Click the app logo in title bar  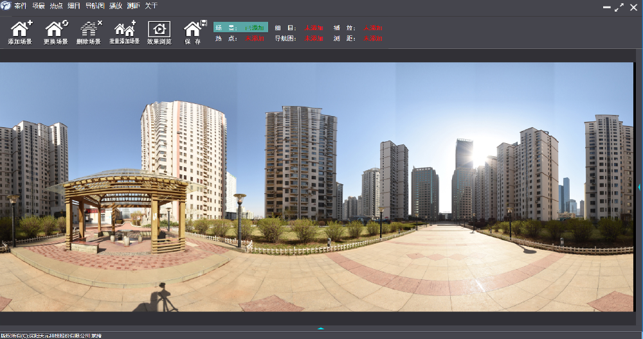pos(6,6)
